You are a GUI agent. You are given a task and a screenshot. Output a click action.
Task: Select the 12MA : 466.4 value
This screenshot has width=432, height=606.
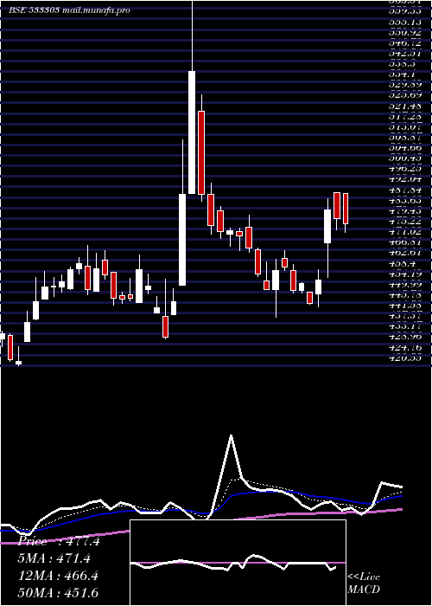pyautogui.click(x=58, y=576)
